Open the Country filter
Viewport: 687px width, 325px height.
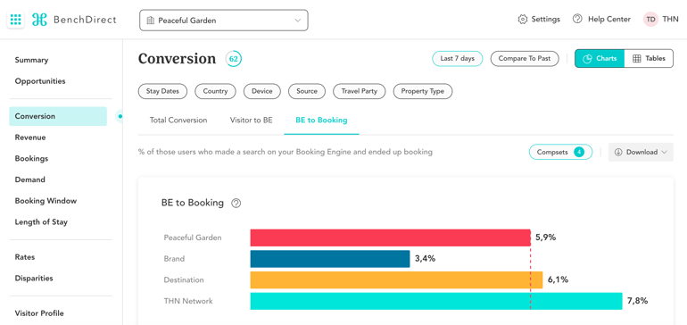click(x=215, y=91)
